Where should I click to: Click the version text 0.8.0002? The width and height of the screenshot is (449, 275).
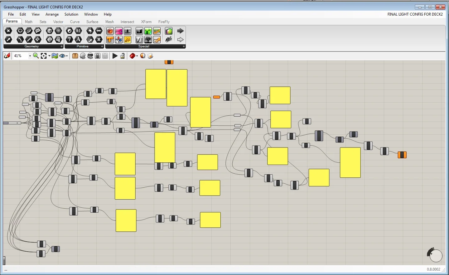coord(434,269)
